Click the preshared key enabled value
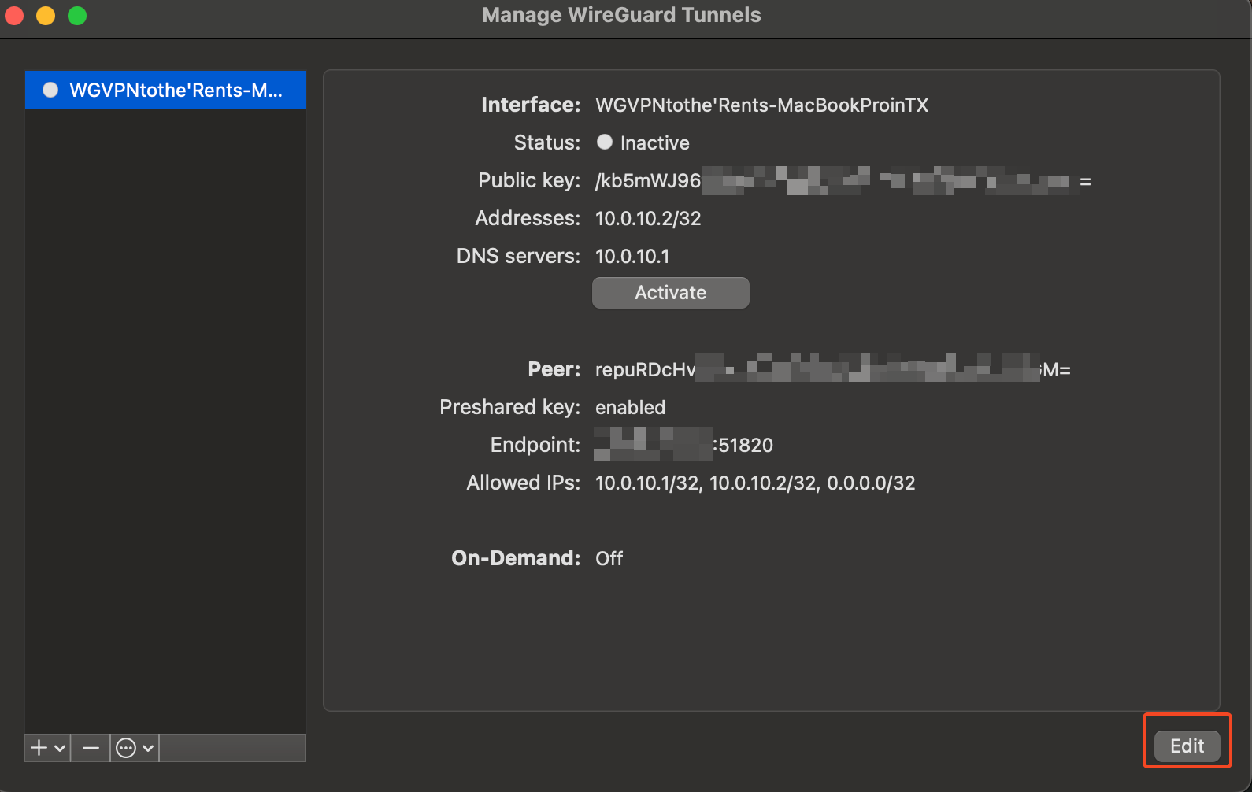The width and height of the screenshot is (1252, 792). pos(630,407)
